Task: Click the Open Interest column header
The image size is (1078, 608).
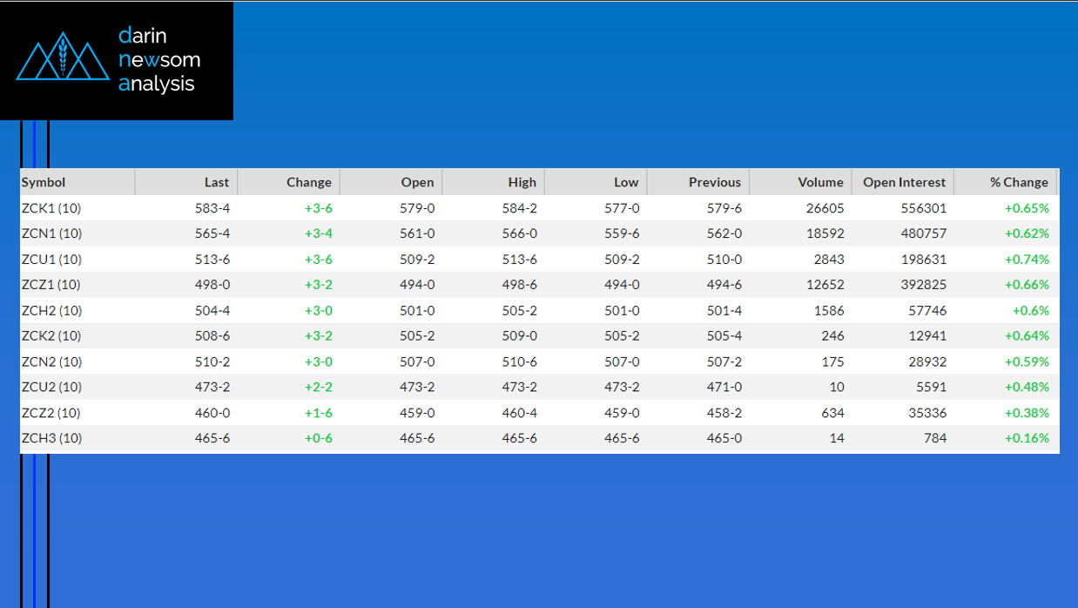Action: [x=904, y=182]
